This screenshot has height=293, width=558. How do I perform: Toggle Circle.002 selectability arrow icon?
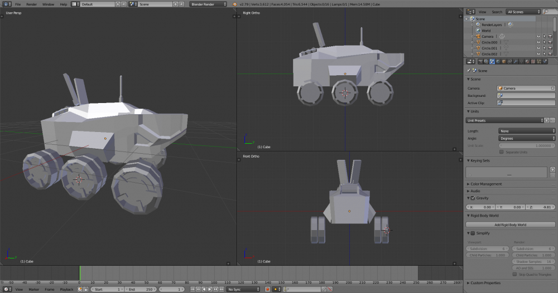tap(544, 54)
